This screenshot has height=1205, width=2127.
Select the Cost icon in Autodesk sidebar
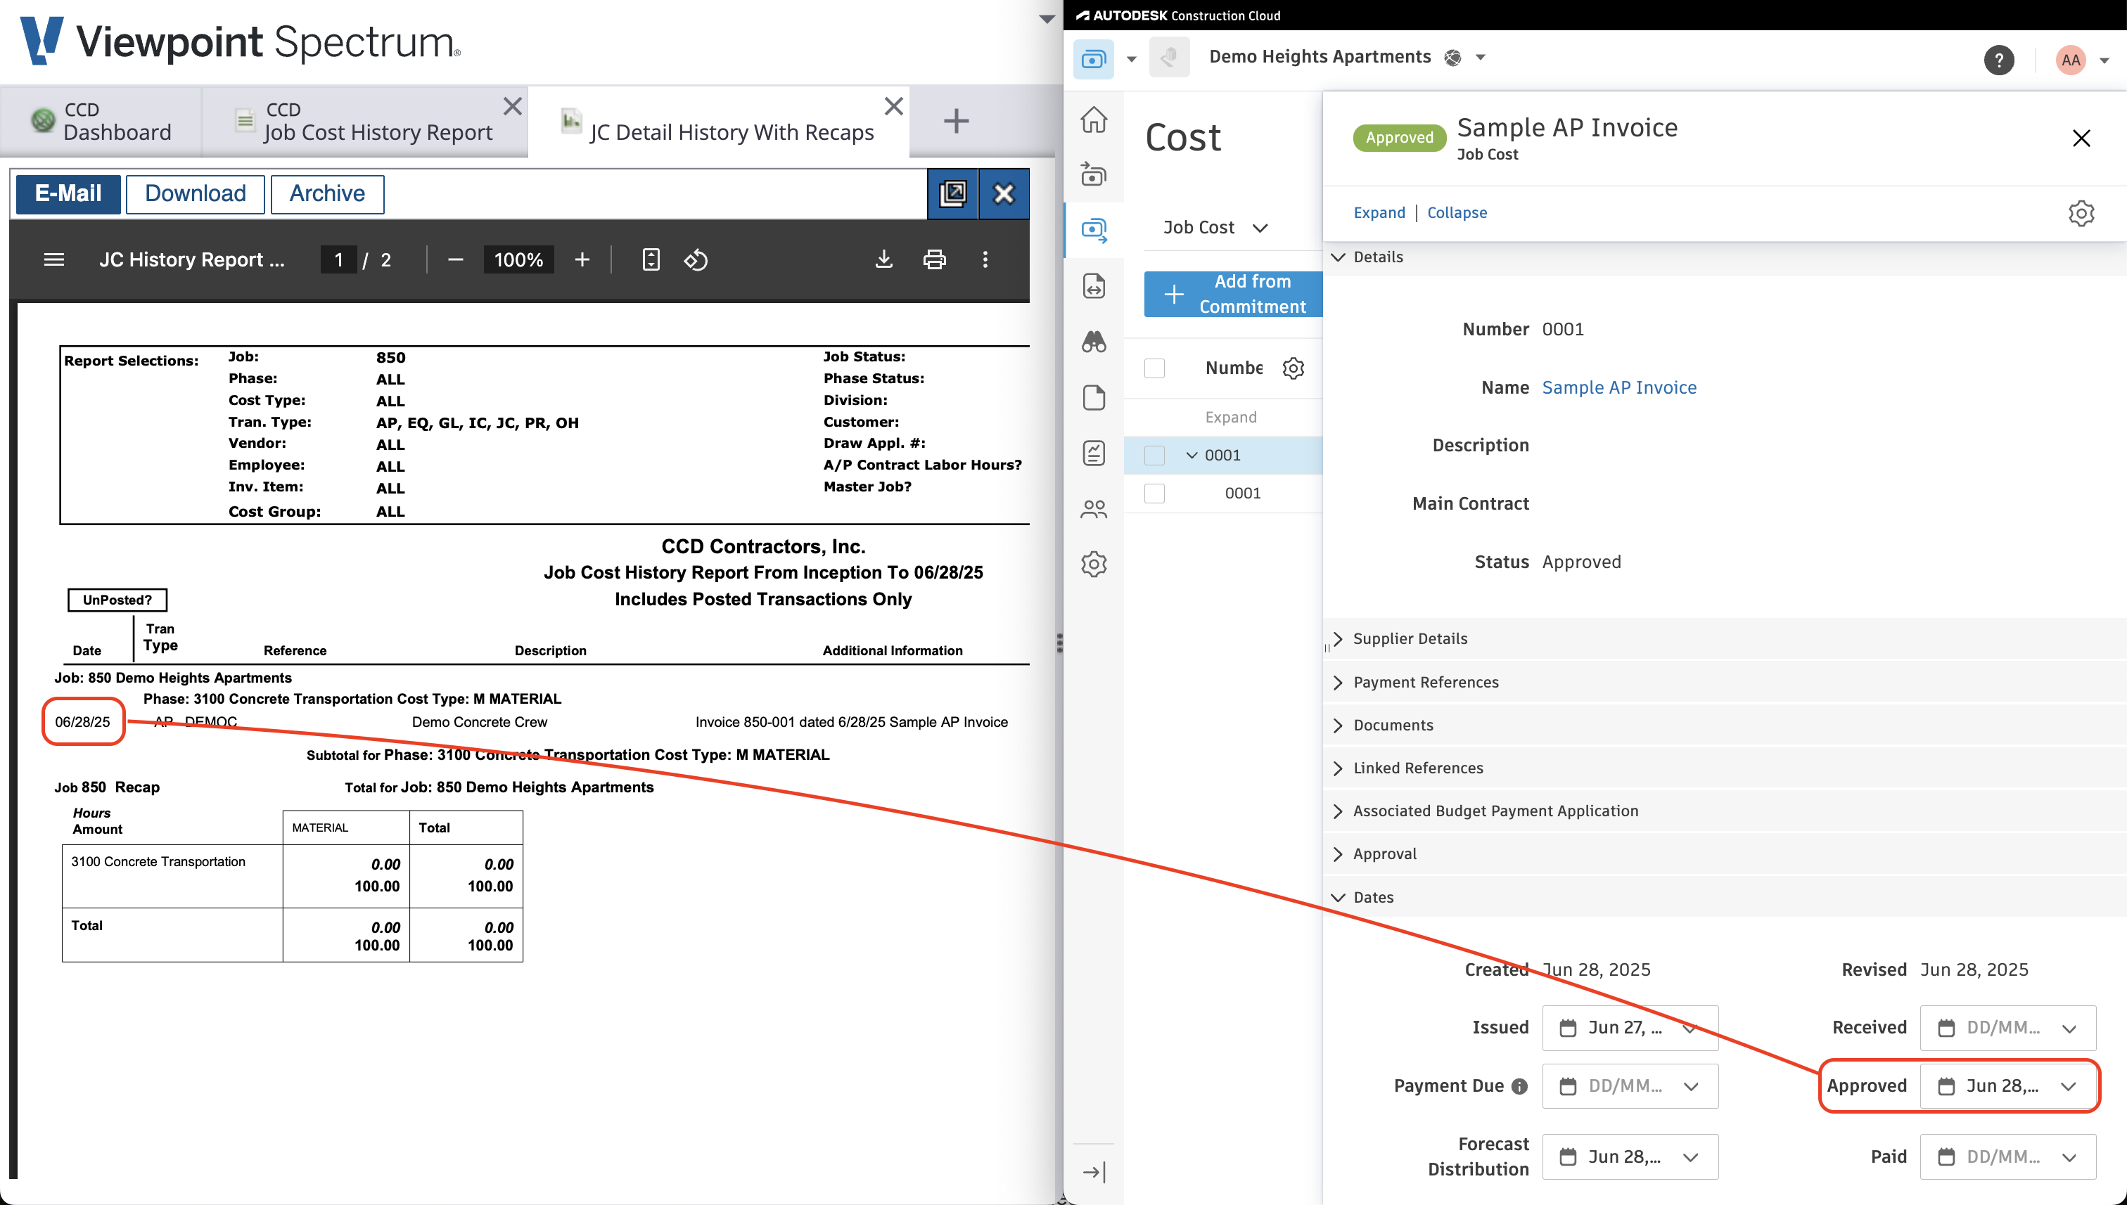pyautogui.click(x=1094, y=230)
